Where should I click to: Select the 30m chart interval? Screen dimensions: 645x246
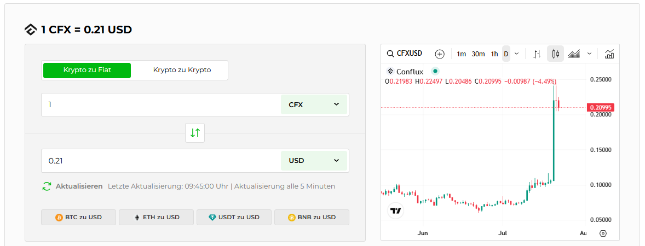(478, 54)
